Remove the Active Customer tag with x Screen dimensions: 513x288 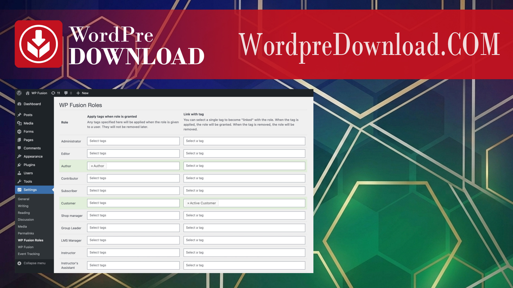tap(188, 203)
